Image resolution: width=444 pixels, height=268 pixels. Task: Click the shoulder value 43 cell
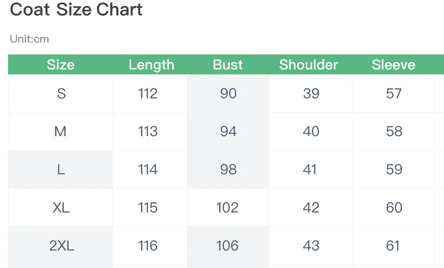click(x=311, y=245)
